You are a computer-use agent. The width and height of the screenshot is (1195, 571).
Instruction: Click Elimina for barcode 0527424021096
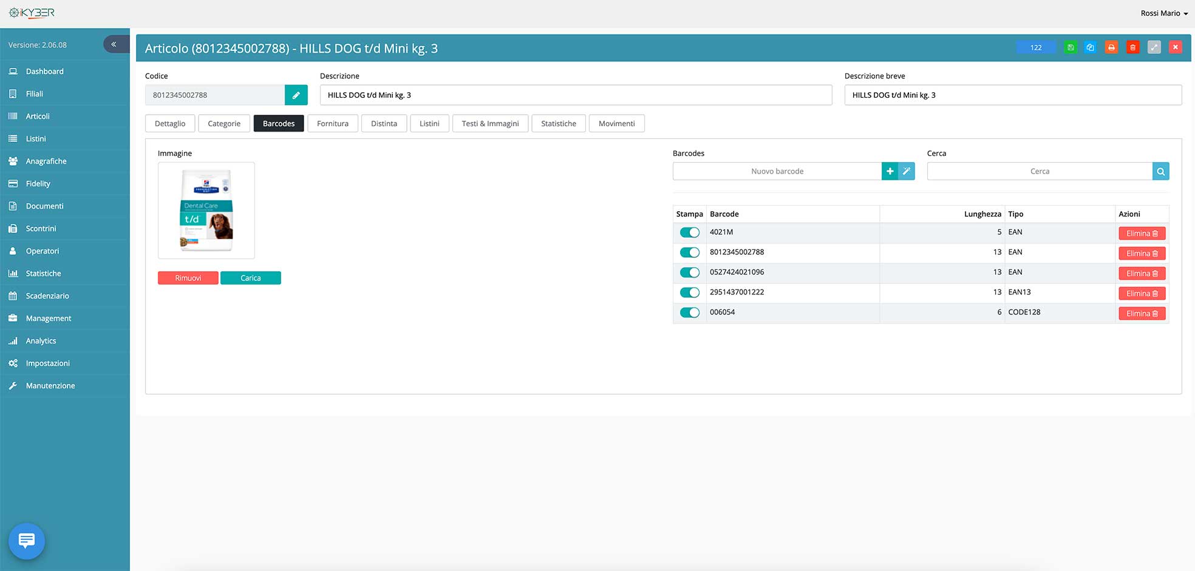click(1142, 274)
